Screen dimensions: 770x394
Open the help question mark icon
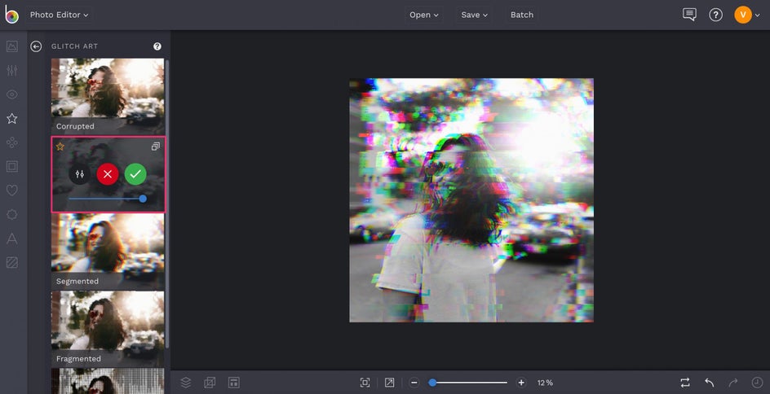pyautogui.click(x=715, y=15)
